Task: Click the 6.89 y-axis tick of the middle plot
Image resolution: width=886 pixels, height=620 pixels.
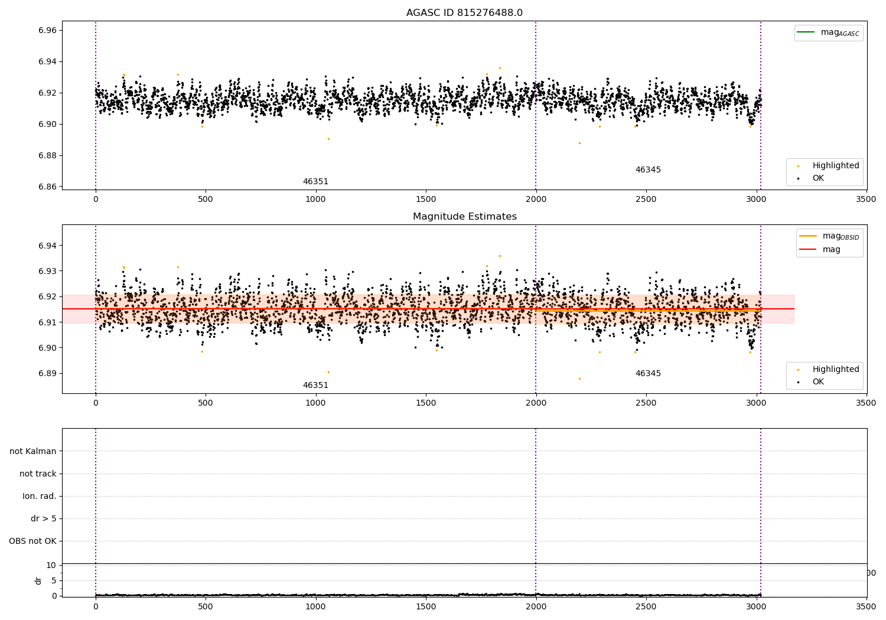Action: tap(47, 373)
